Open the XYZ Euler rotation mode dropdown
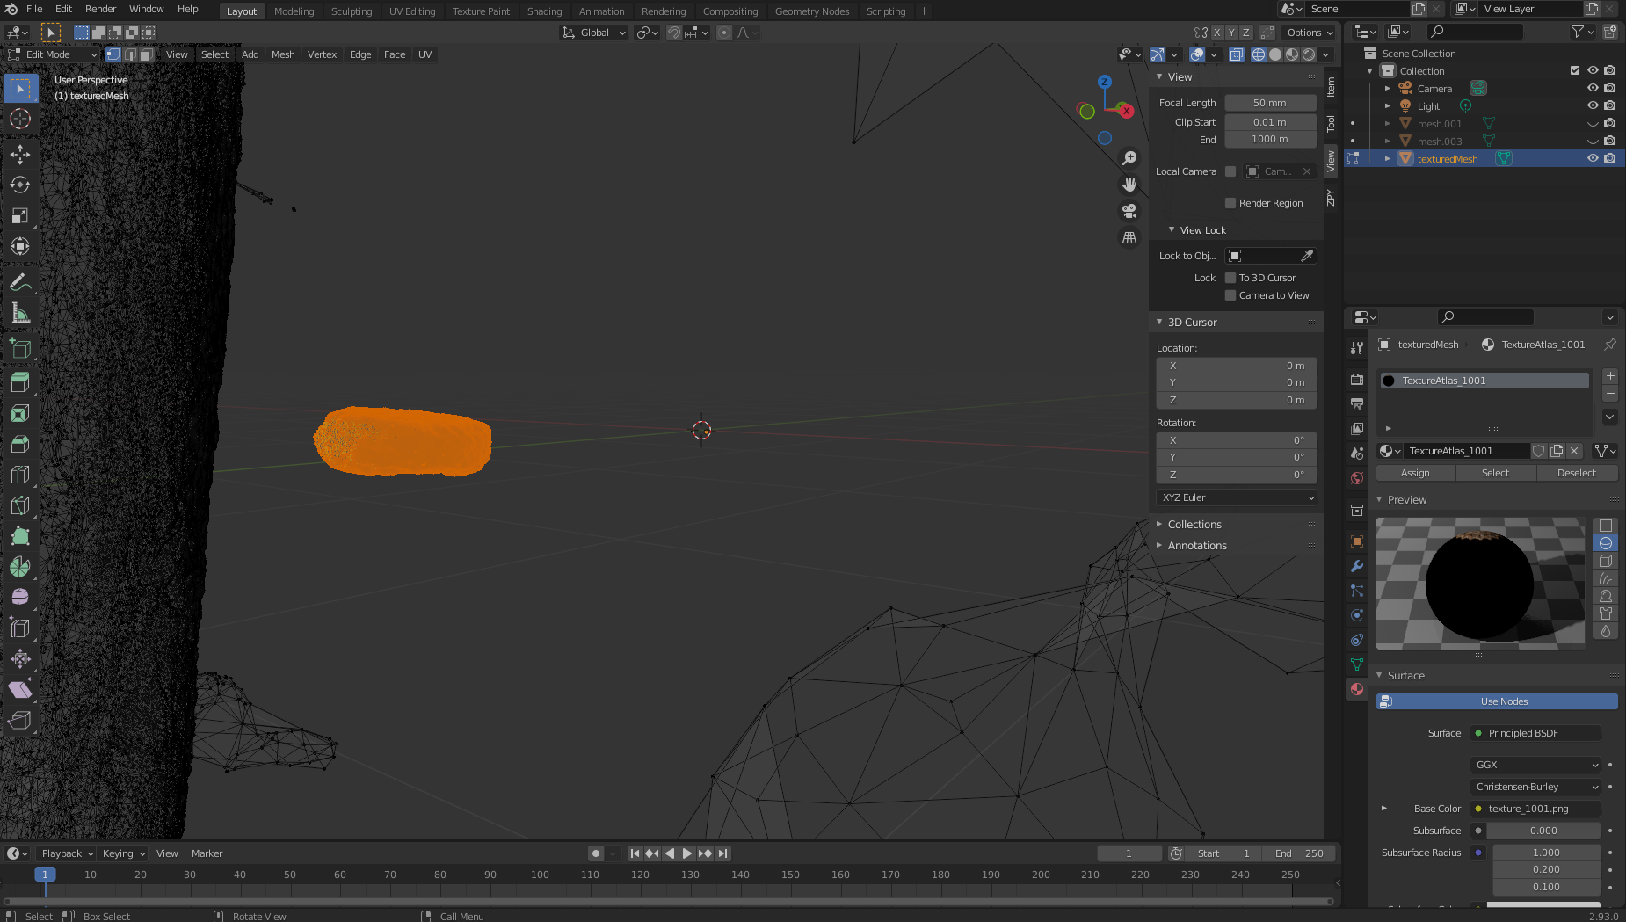Screen dimensions: 1626x922 [1237, 497]
